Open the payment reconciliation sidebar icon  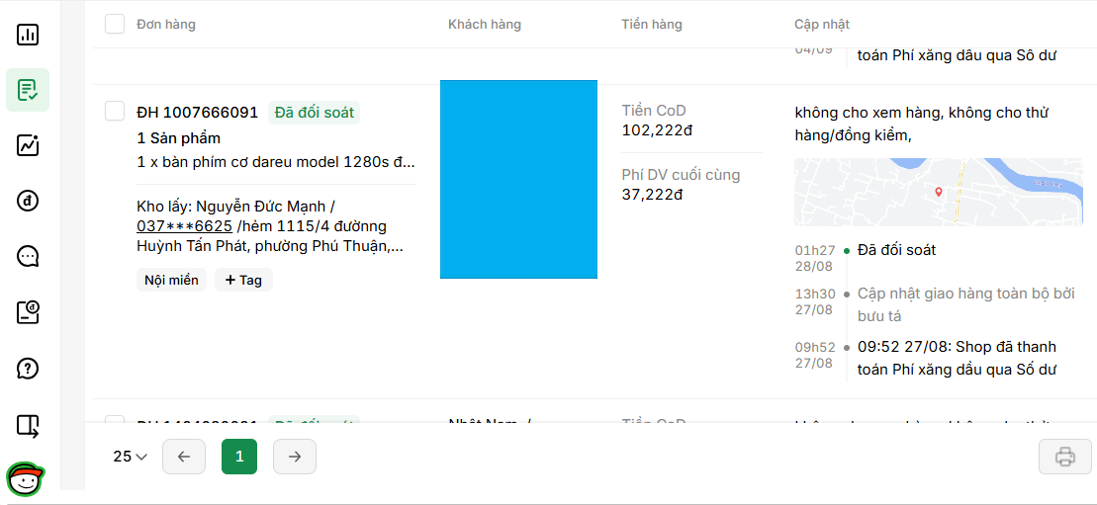coord(28,312)
